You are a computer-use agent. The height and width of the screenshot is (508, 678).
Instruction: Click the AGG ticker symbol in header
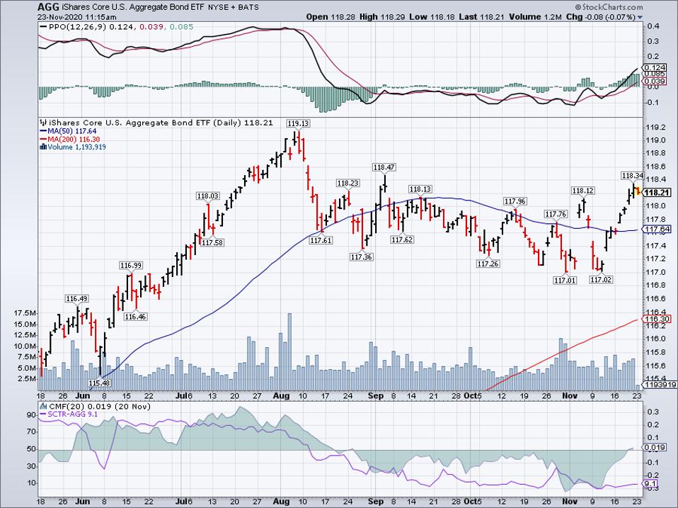click(47, 7)
